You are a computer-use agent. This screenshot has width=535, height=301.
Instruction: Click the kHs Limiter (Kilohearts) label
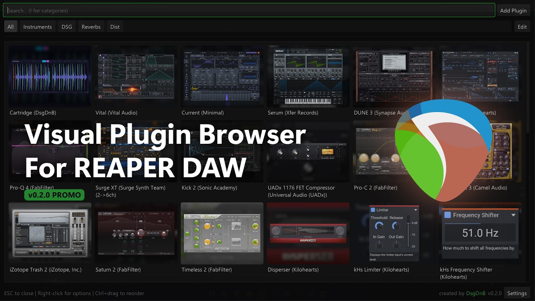[381, 270]
